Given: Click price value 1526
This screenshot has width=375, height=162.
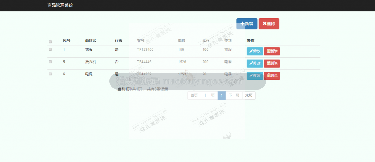Looking at the screenshot, I should point(182,62).
